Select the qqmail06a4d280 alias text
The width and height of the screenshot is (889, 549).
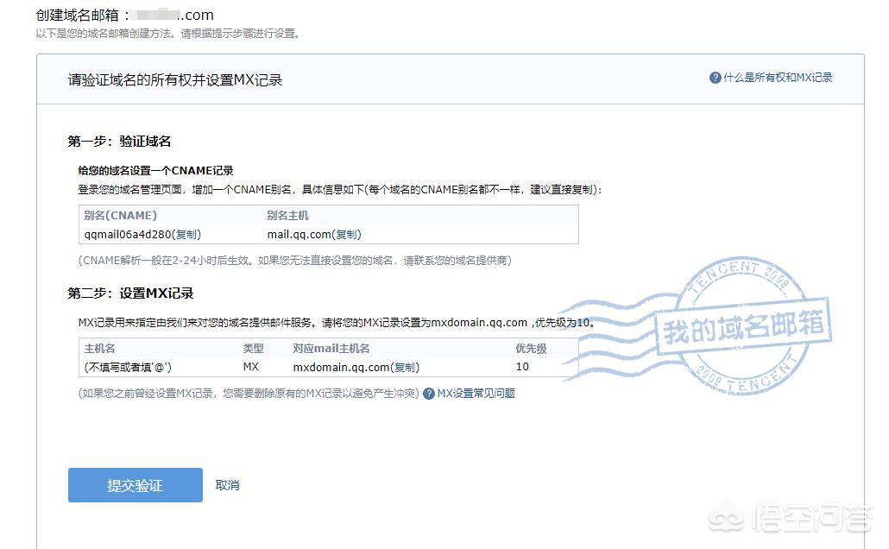(128, 234)
